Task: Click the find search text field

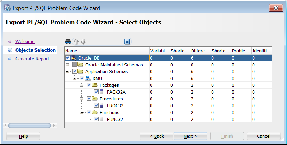Action: 105,42
